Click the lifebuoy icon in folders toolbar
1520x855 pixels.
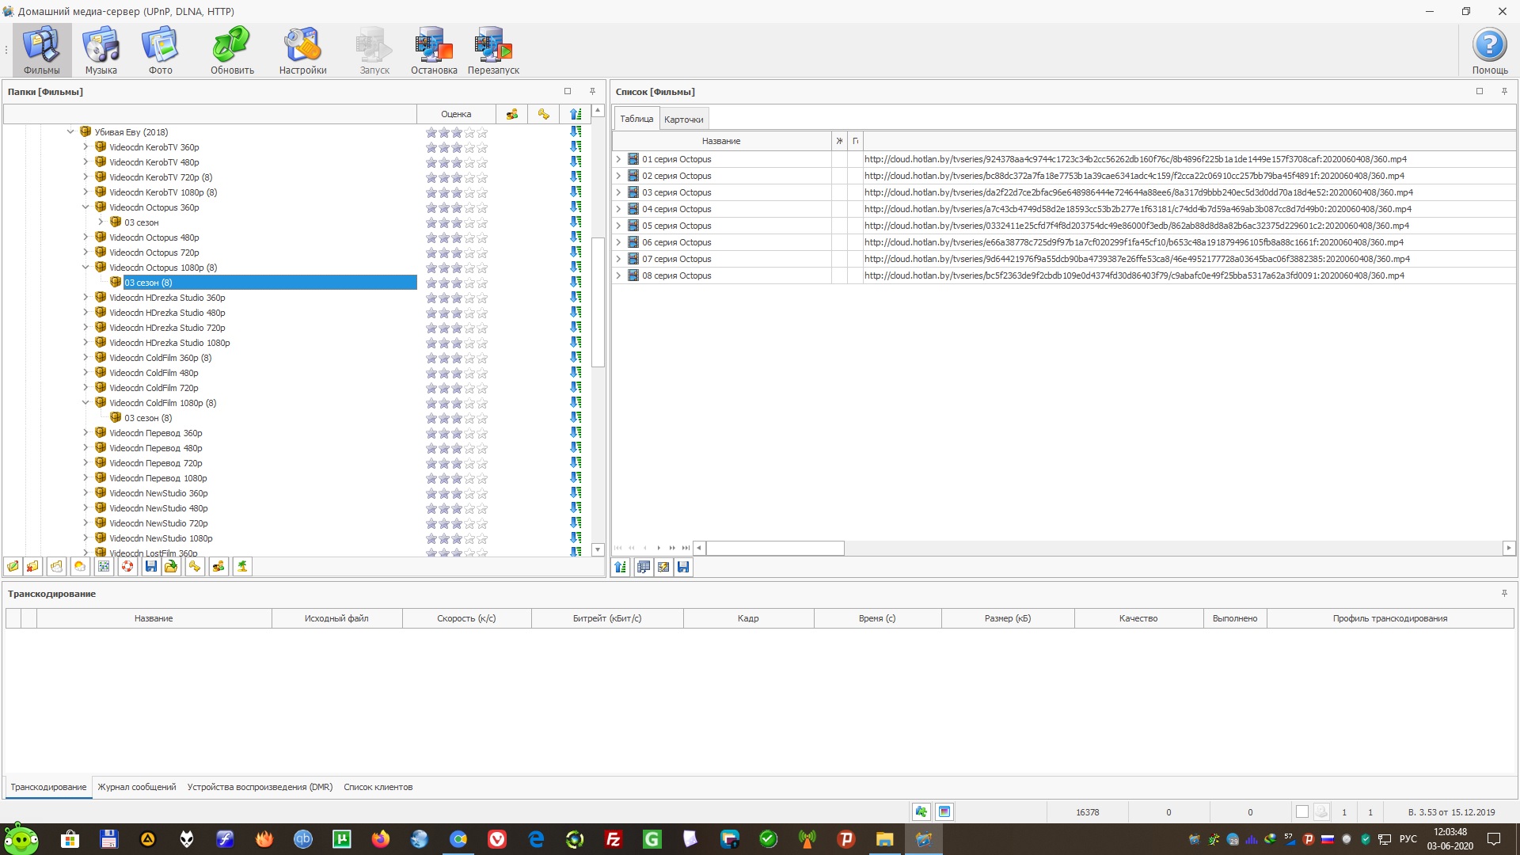pyautogui.click(x=127, y=567)
